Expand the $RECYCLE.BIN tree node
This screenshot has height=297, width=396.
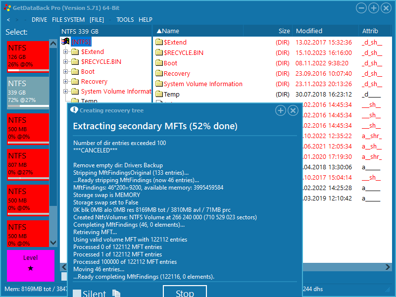coord(65,62)
